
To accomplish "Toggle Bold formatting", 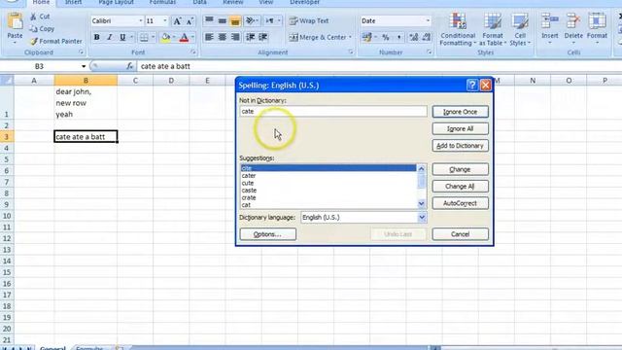I will (x=96, y=37).
